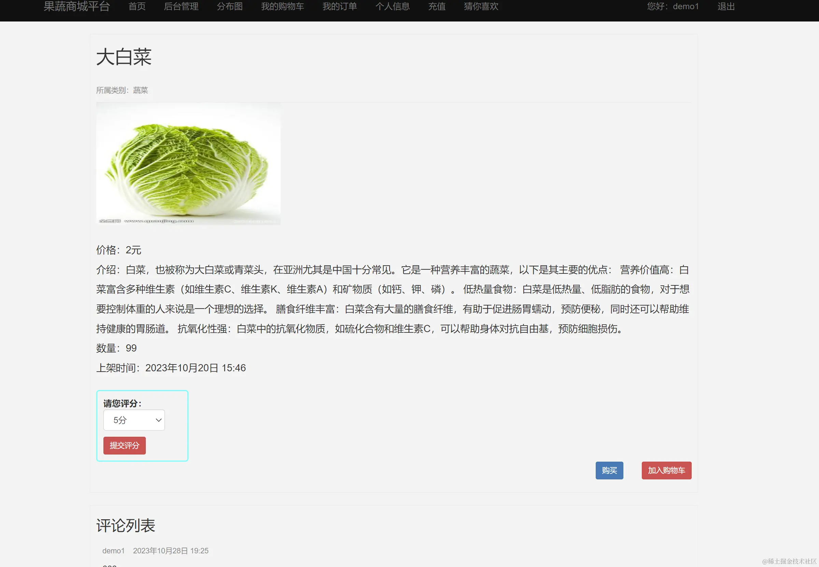Click 充值 in the top navigation
This screenshot has height=567, width=819.
coord(437,6)
